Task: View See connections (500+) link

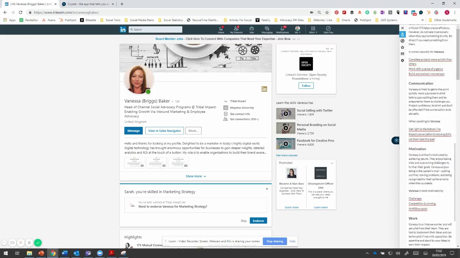Action: [x=244, y=119]
